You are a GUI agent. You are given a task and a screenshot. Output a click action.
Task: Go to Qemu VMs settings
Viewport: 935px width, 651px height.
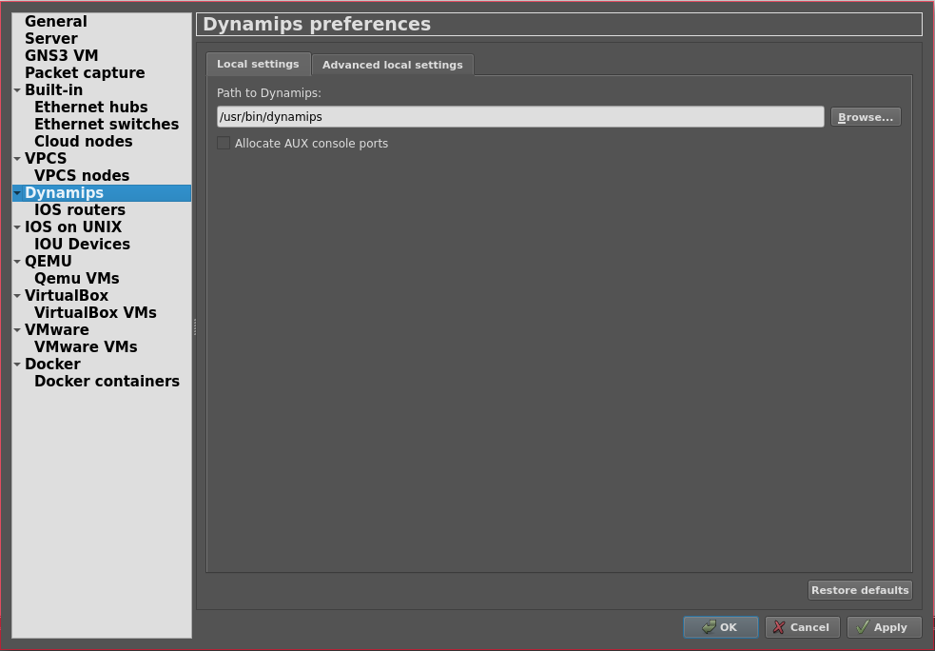pos(77,279)
